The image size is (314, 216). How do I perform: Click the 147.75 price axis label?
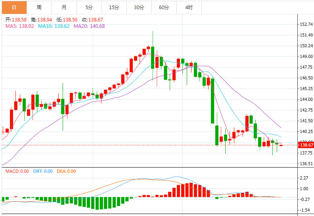[306, 67]
